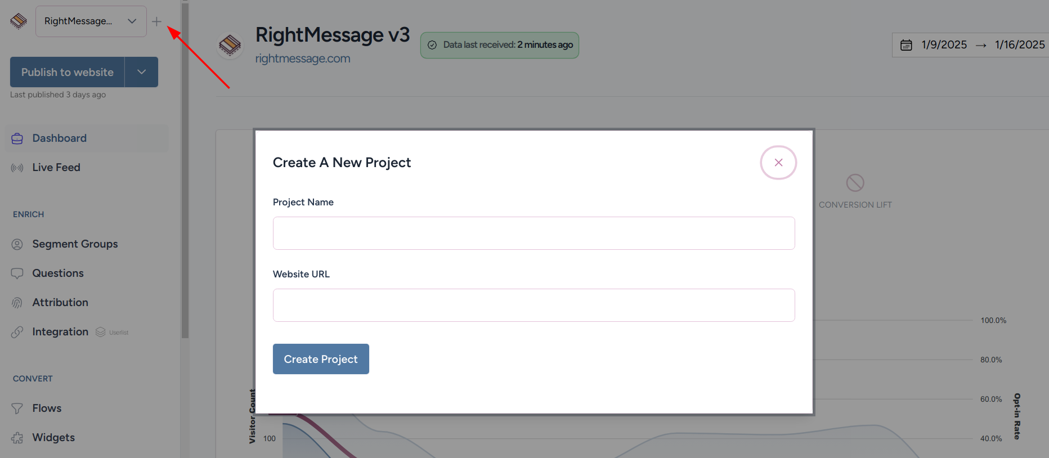Go to Segment Groups

pyautogui.click(x=75, y=244)
